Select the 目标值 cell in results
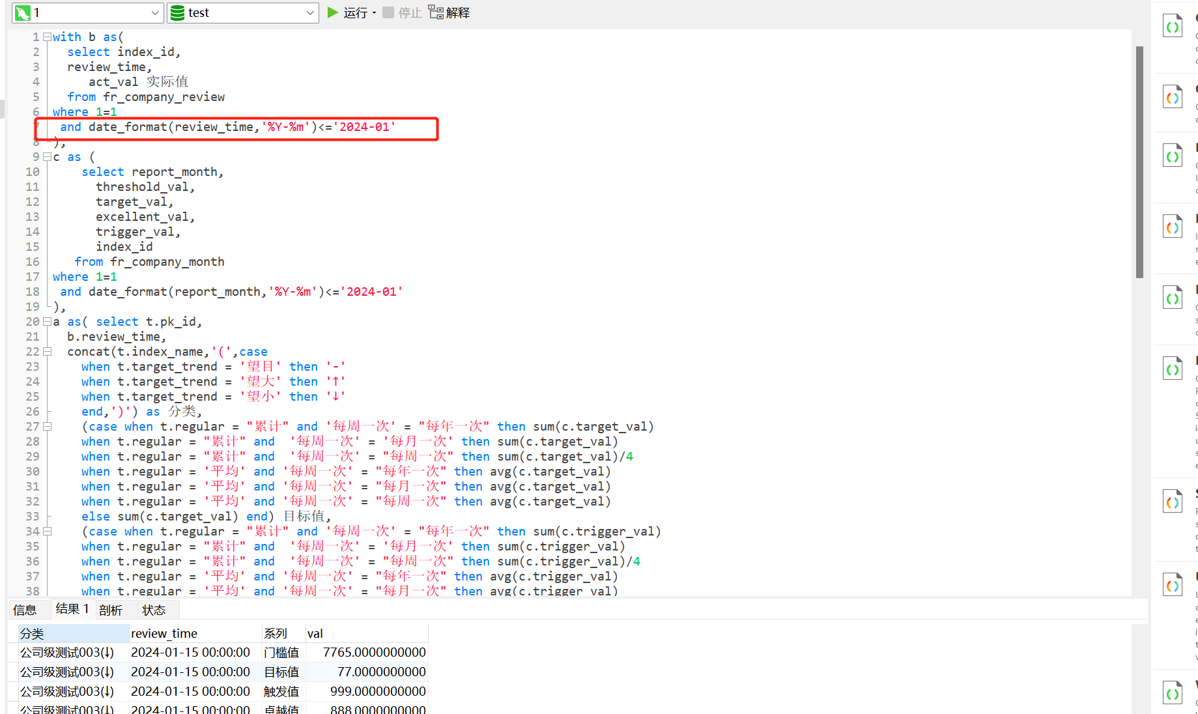Viewport: 1198px width, 714px height. click(283, 672)
